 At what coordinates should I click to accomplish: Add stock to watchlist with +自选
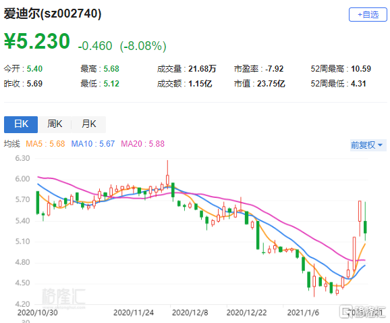pos(368,15)
